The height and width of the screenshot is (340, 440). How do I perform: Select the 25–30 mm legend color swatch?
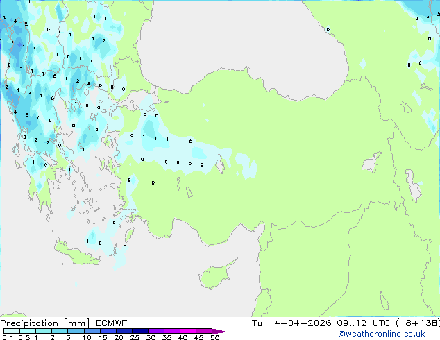[x=140, y=331]
